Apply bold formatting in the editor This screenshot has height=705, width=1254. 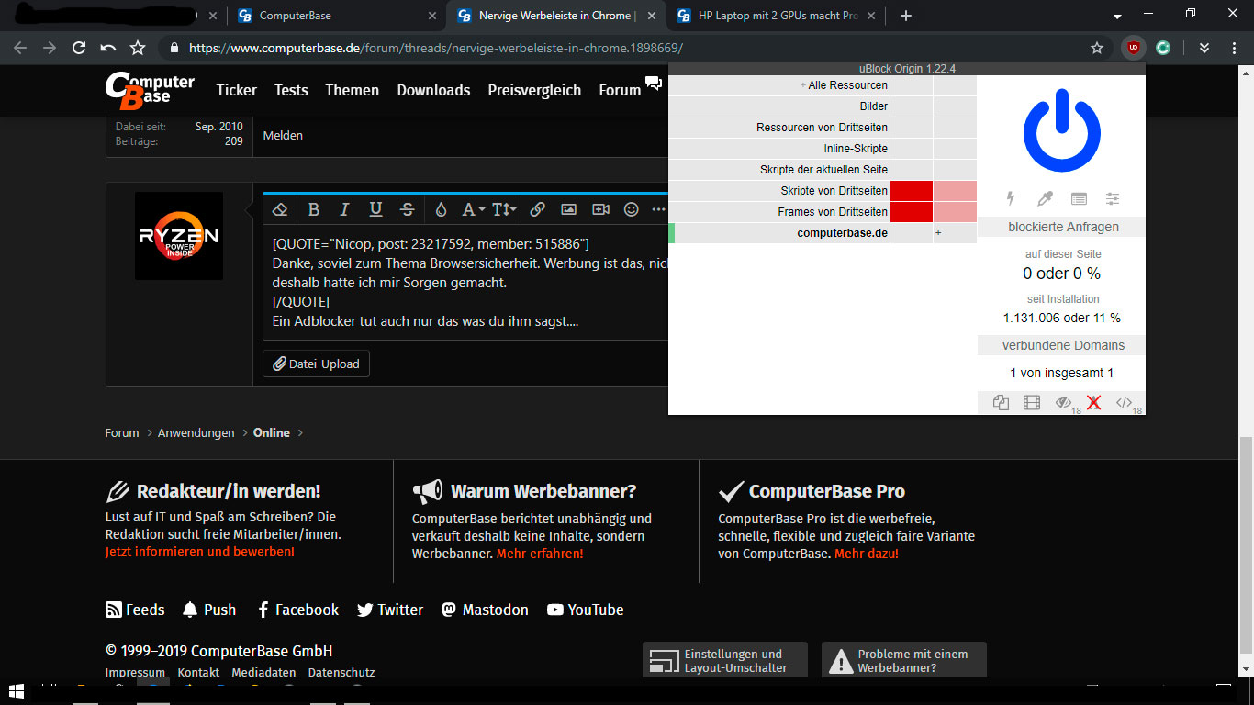click(x=313, y=209)
